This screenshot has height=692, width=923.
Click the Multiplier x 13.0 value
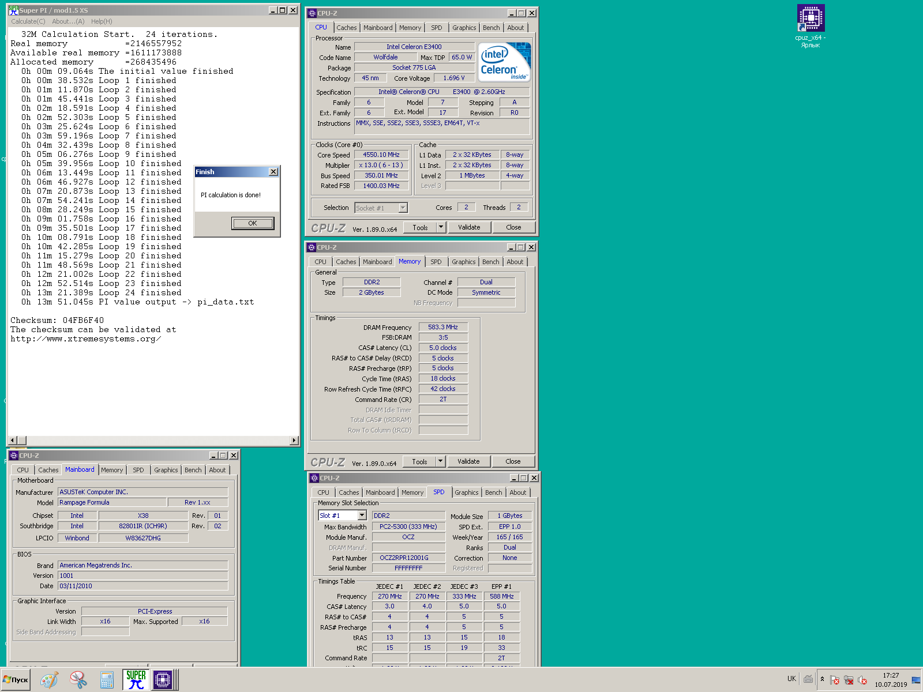click(381, 165)
